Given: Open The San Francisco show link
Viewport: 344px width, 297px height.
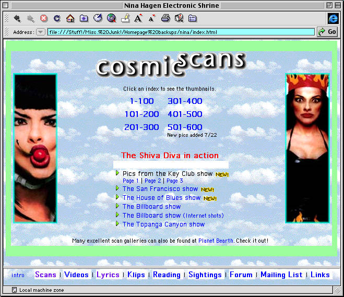Looking at the screenshot, I should click(x=160, y=189).
